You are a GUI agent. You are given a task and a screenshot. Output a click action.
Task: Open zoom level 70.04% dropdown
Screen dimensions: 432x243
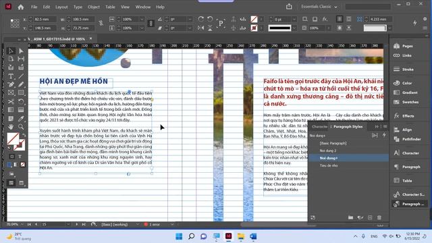coord(22,225)
